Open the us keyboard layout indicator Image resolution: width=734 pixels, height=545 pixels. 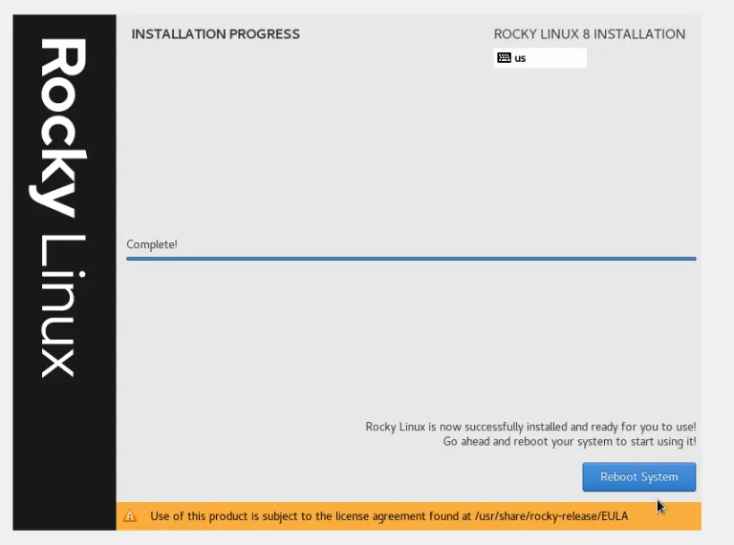(x=540, y=58)
